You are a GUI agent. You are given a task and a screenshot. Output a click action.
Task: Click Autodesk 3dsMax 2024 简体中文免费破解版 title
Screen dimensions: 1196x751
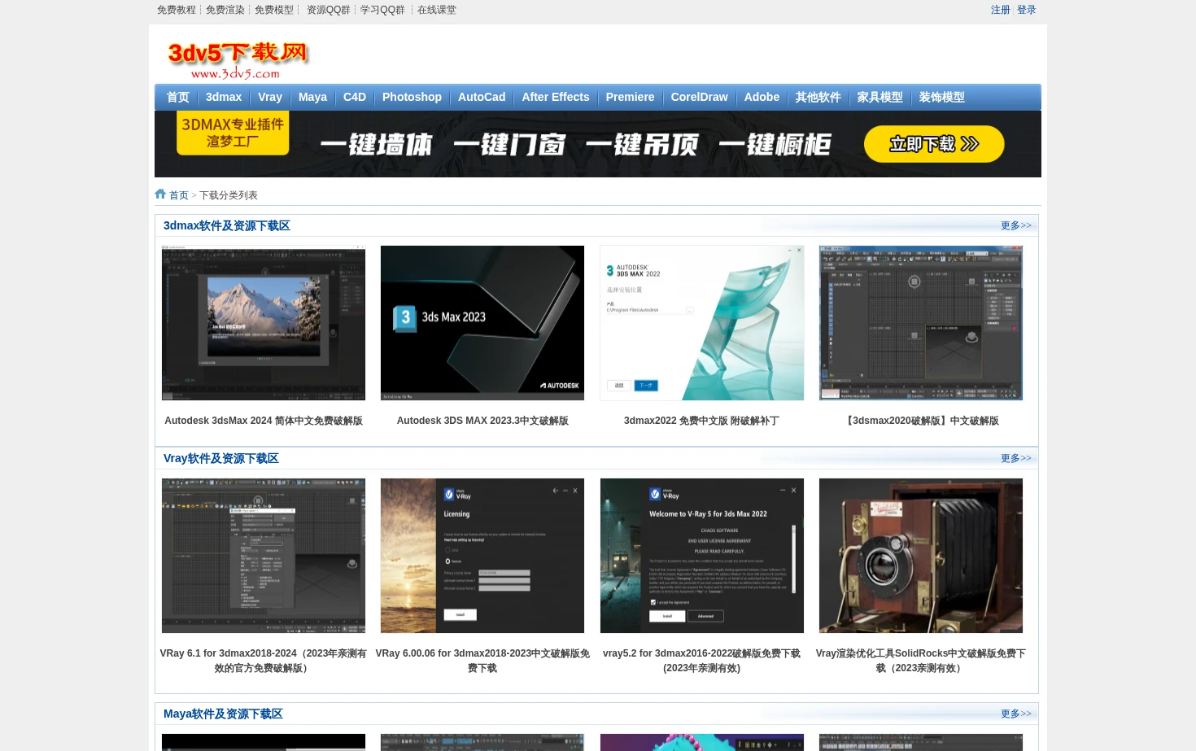click(264, 421)
